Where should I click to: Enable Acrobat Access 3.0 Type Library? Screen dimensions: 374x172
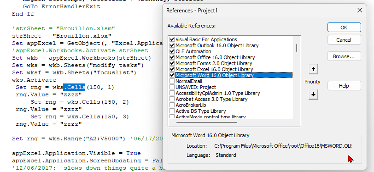tap(172, 99)
